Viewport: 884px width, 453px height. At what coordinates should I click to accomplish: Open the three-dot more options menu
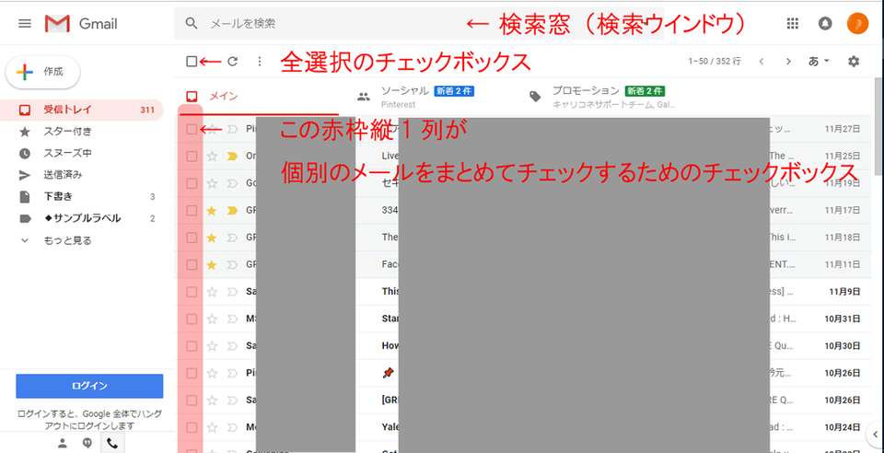pos(260,62)
